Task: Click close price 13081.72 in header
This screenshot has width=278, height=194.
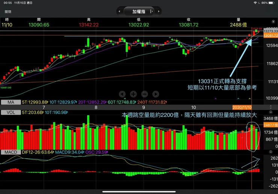Action: (x=189, y=25)
